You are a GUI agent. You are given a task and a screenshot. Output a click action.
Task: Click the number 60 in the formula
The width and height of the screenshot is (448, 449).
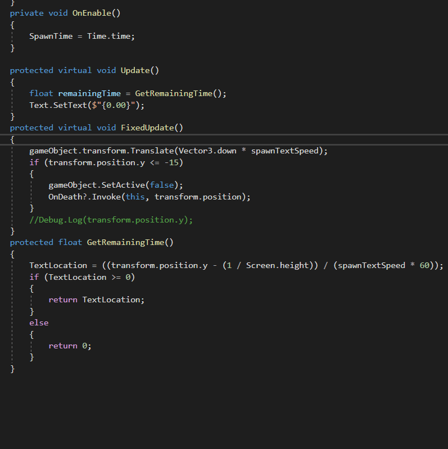click(x=424, y=265)
